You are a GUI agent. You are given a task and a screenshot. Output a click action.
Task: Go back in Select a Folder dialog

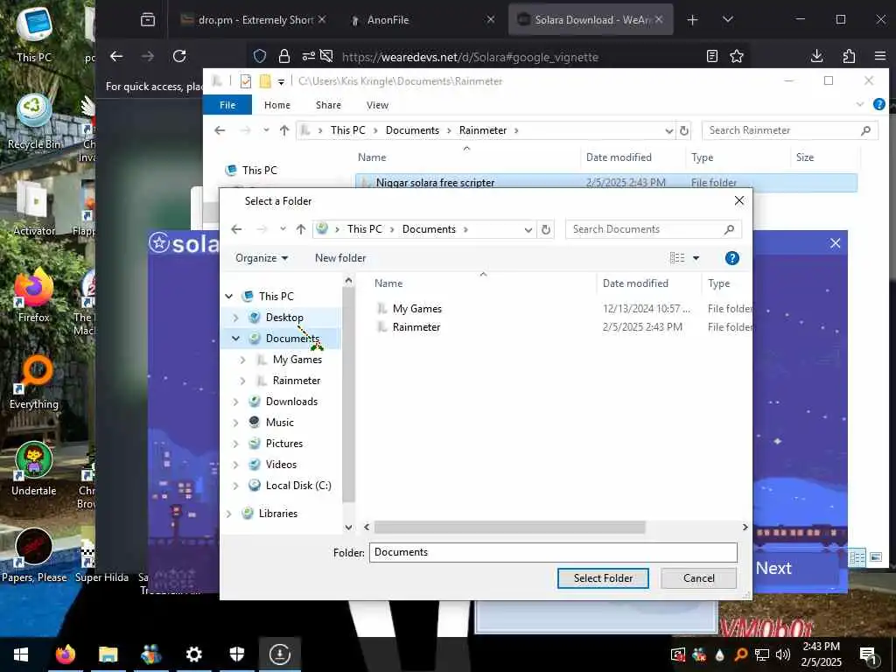click(236, 229)
